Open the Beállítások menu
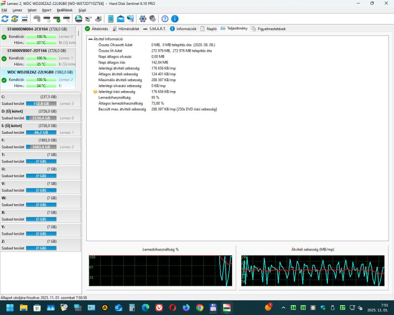Screen dimensions: 394x315 pyautogui.click(x=65, y=10)
